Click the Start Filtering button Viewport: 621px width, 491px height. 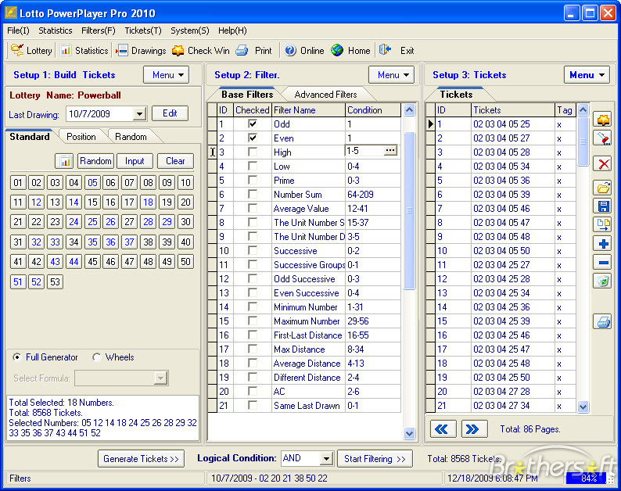pos(375,458)
